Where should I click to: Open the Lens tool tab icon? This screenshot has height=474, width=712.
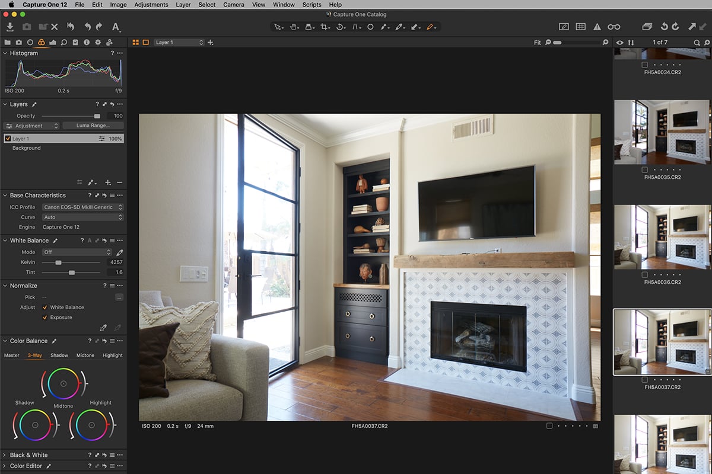pyautogui.click(x=30, y=43)
